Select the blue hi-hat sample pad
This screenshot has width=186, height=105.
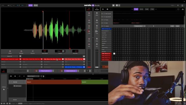(x=75, y=67)
